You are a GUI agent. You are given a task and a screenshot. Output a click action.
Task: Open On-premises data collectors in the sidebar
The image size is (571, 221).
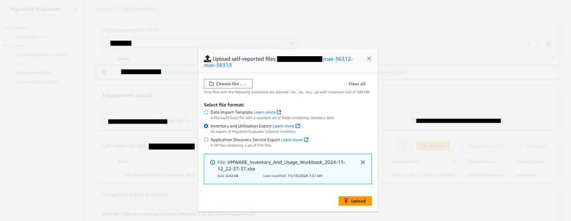click(x=42, y=55)
